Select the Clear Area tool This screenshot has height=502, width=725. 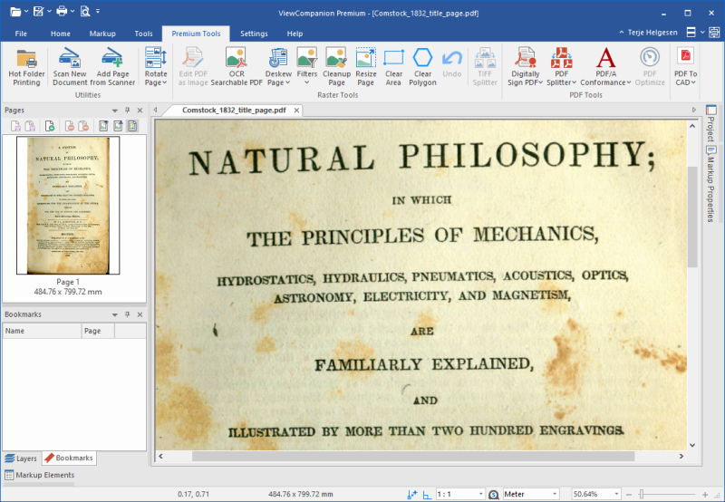[393, 66]
